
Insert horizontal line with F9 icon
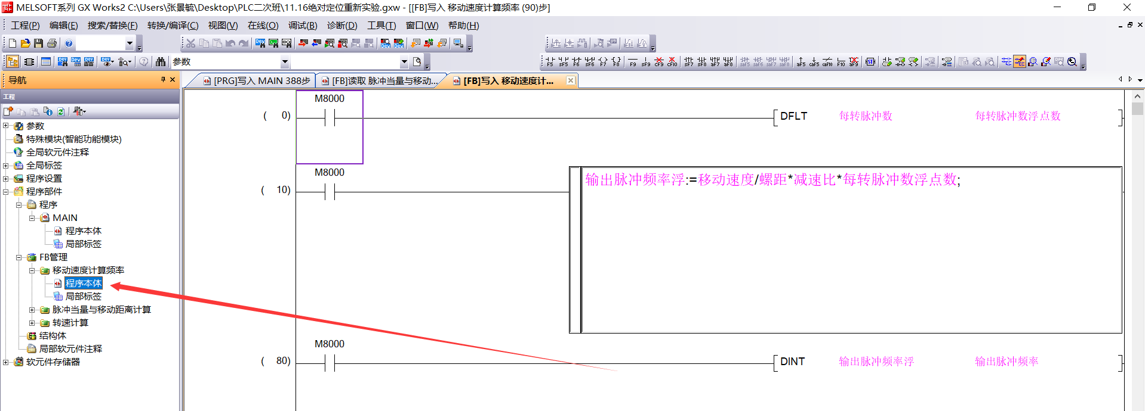[633, 62]
